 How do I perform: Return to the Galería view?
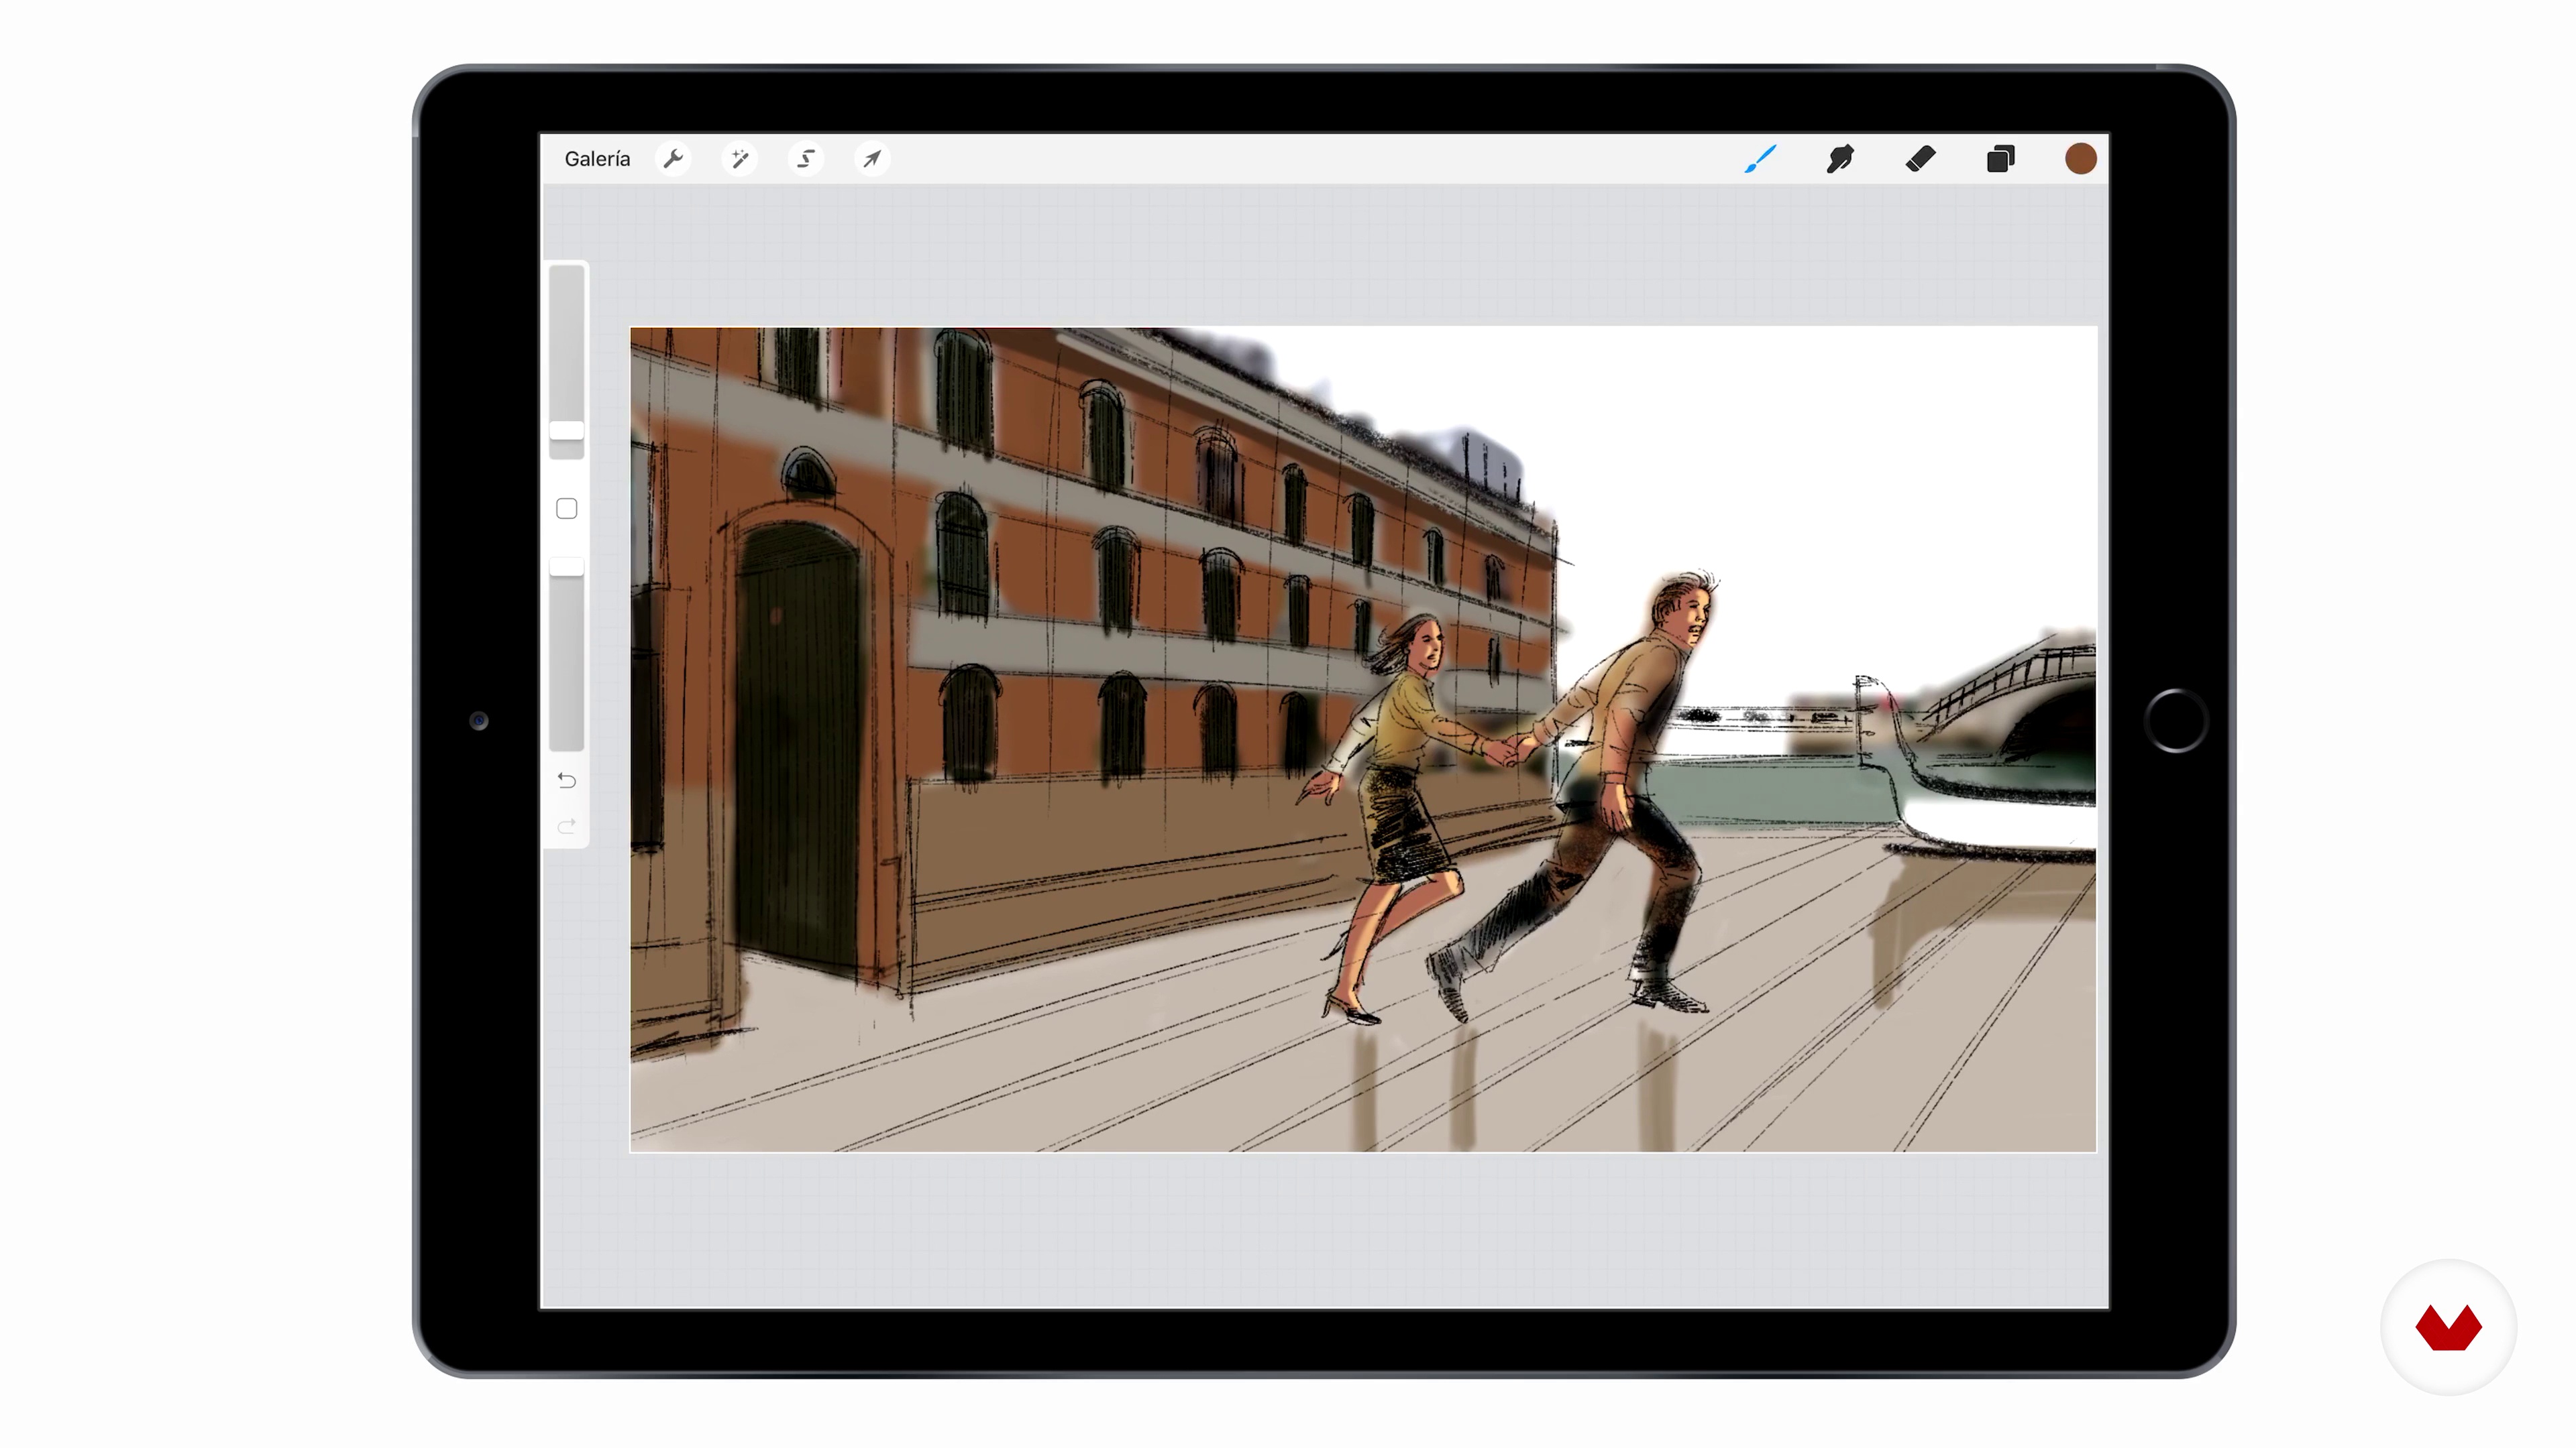click(x=597, y=159)
